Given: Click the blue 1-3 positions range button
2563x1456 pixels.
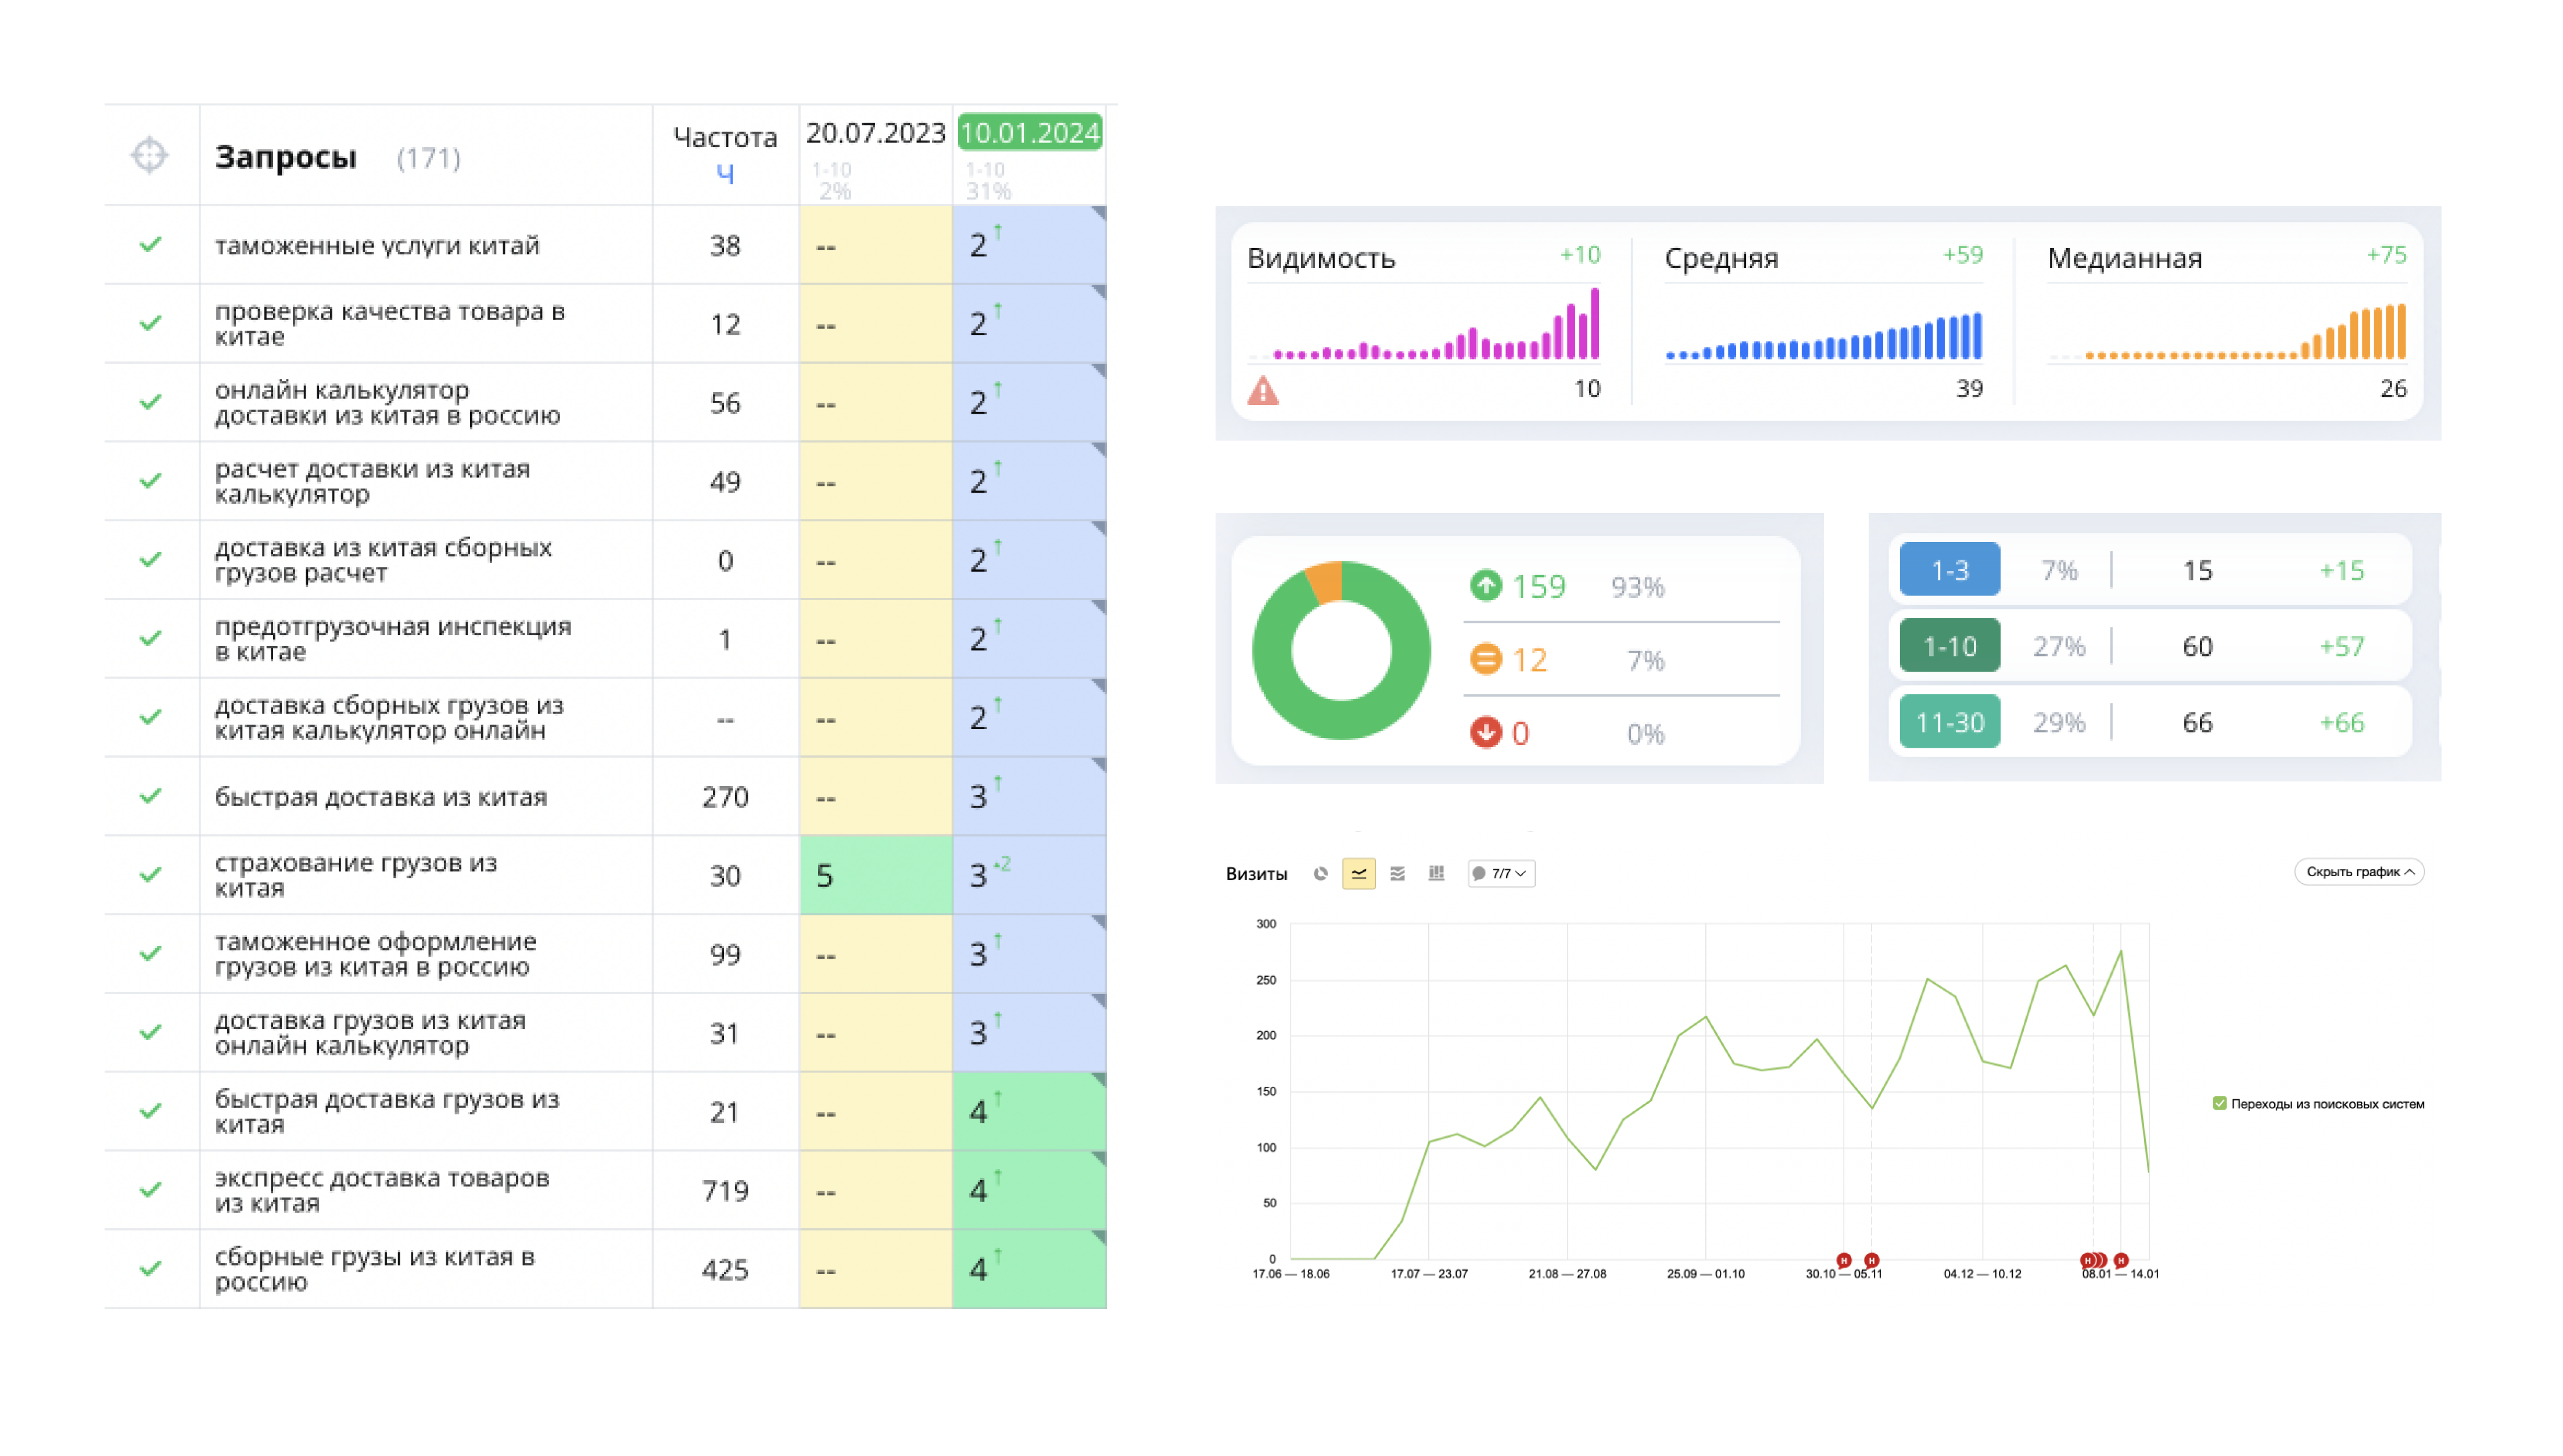Looking at the screenshot, I should [x=1949, y=570].
